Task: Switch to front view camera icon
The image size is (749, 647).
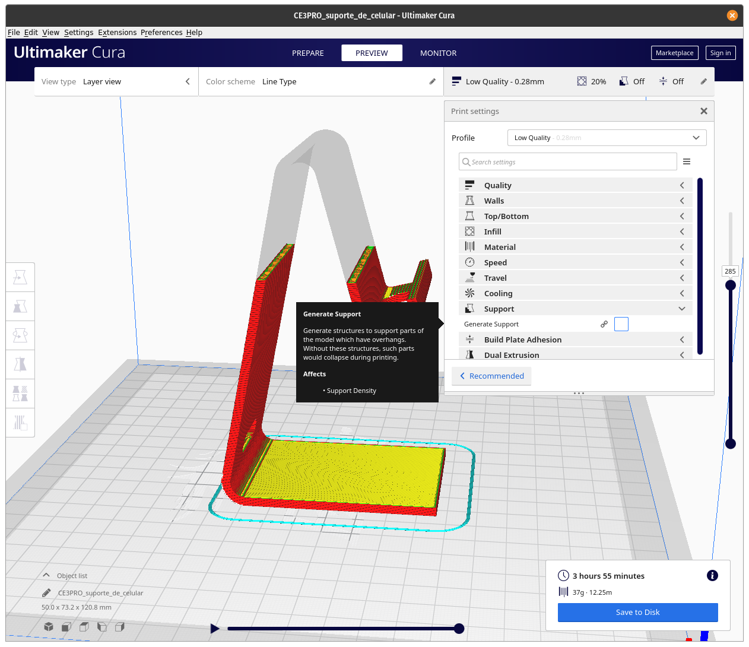Action: [x=66, y=627]
